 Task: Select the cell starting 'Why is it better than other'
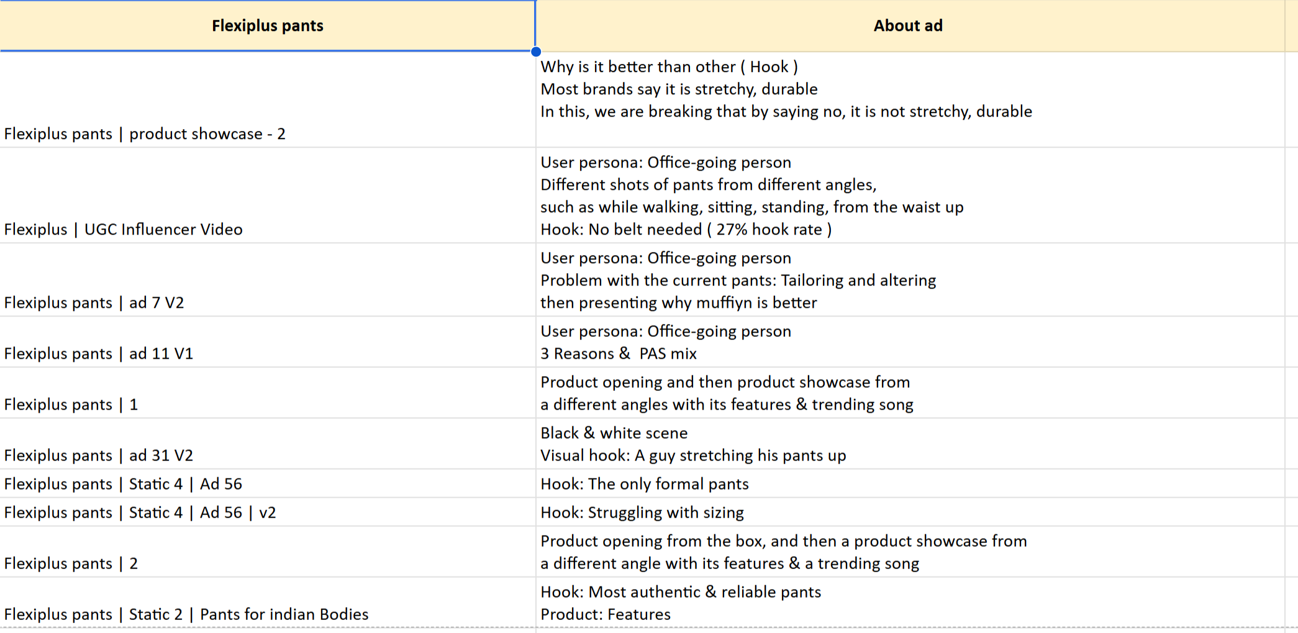point(786,89)
